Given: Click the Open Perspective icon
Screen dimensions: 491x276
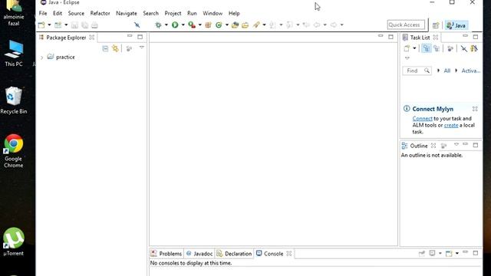Looking at the screenshot, I should (436, 25).
